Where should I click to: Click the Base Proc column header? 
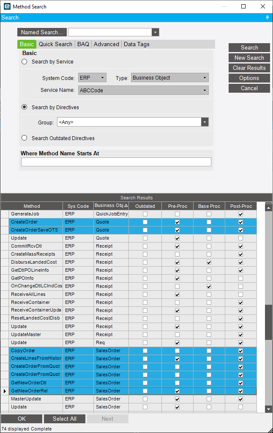pos(209,206)
